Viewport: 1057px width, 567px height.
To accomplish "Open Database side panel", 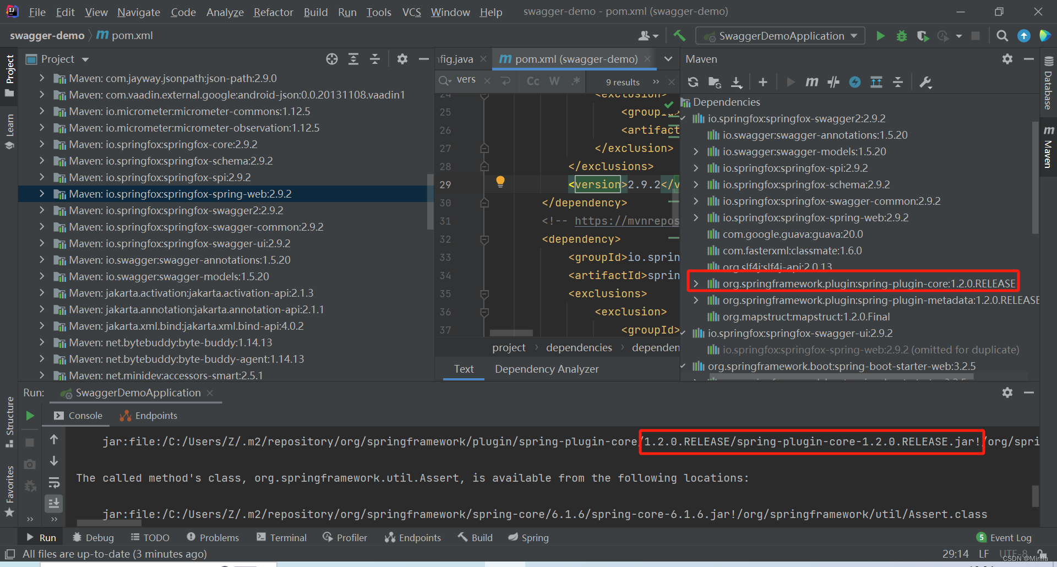I will [1048, 84].
